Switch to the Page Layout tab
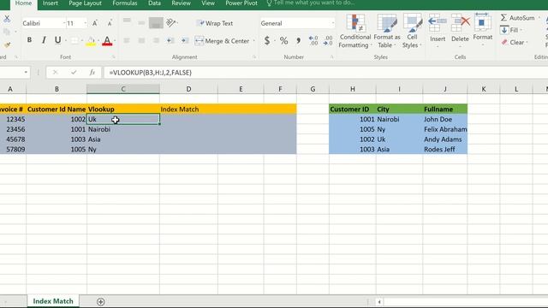 (x=86, y=3)
